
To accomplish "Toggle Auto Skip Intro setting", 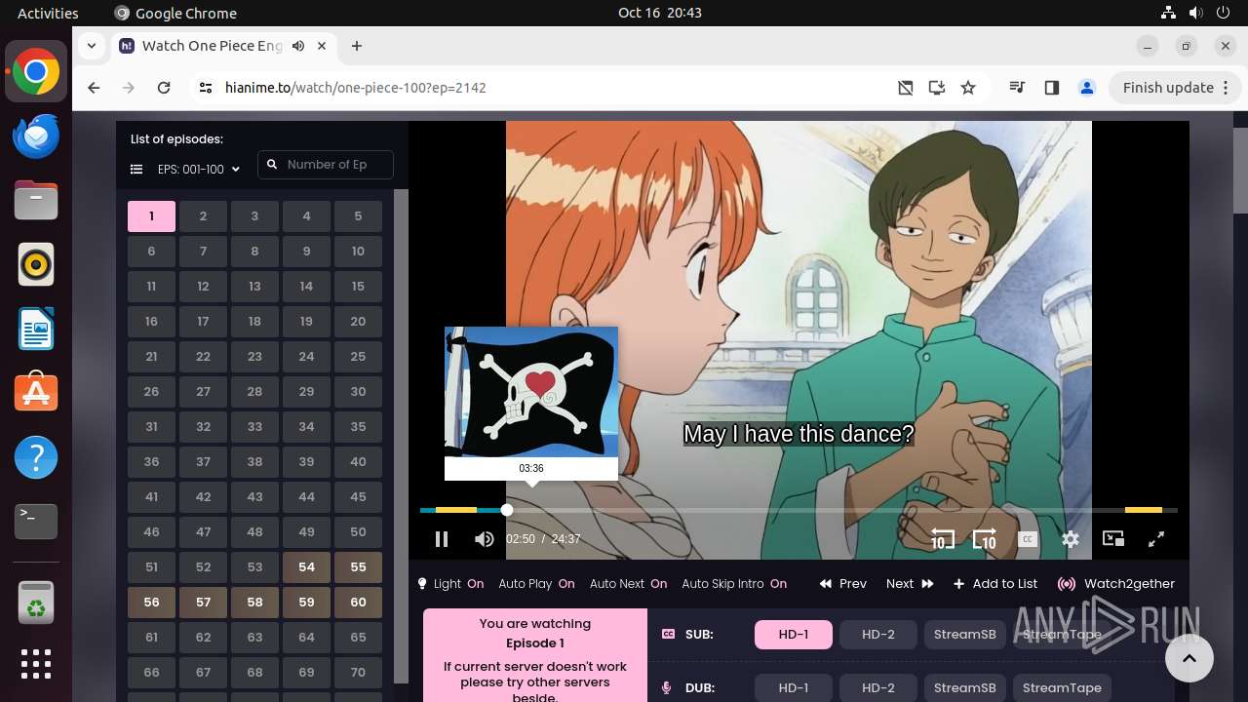I will 734,584.
